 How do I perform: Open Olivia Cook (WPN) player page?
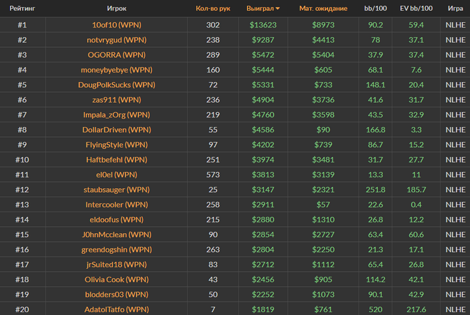point(117,279)
